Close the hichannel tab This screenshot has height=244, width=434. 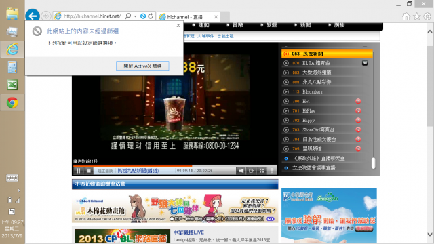click(x=216, y=17)
